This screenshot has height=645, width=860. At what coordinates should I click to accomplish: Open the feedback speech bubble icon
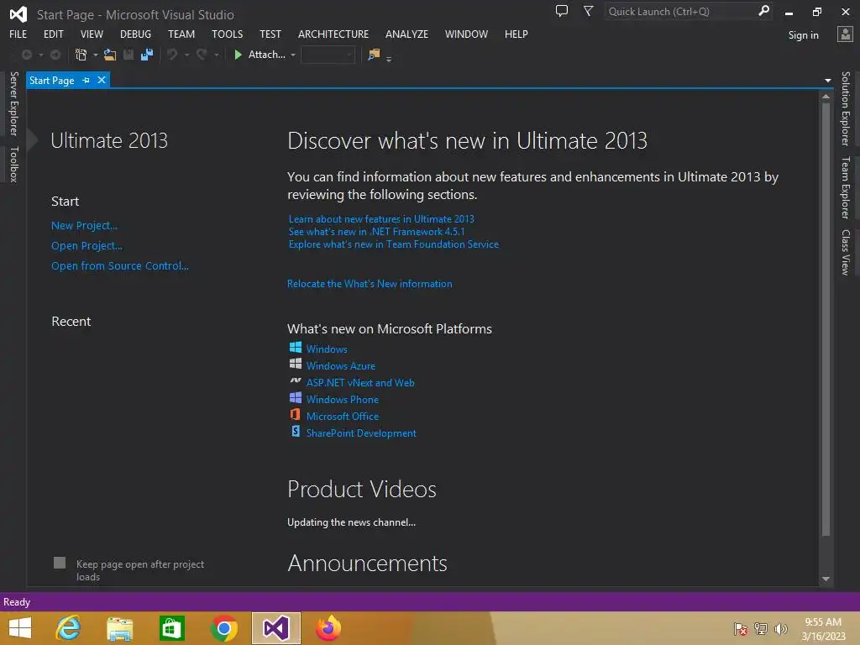pyautogui.click(x=562, y=11)
